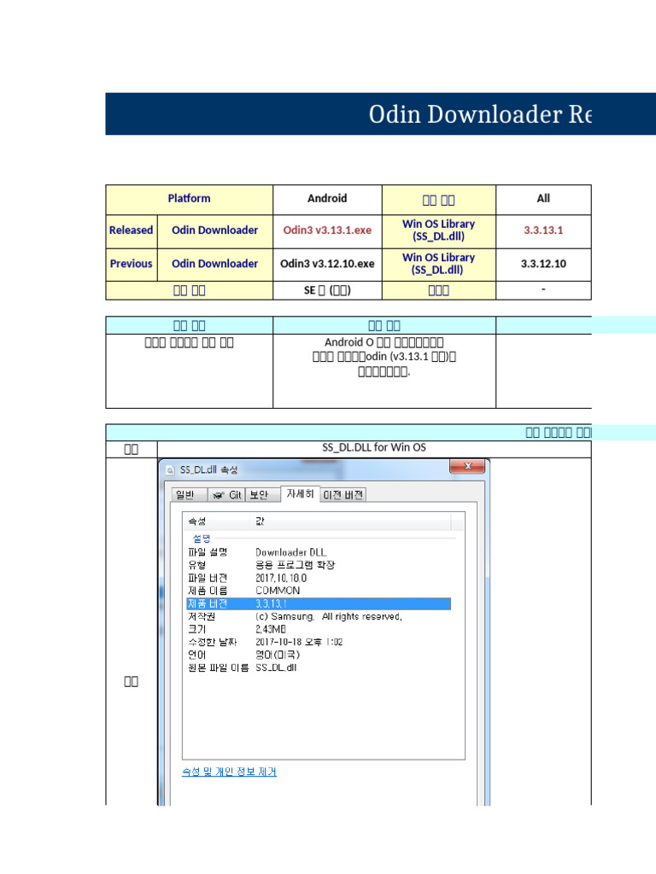Select the 원본 파일 이름 SS_DL.dll row
Image resolution: width=656 pixels, height=874 pixels.
click(319, 667)
